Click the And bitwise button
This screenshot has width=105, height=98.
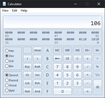pyautogui.click(x=37, y=91)
